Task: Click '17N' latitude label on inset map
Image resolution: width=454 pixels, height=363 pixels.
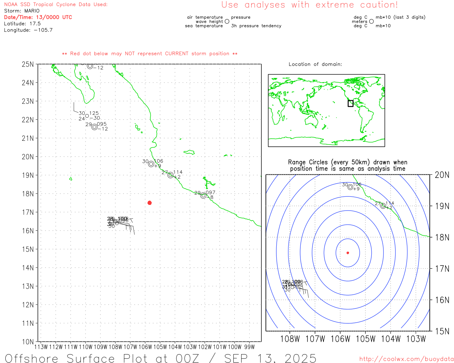Action: coord(442,269)
